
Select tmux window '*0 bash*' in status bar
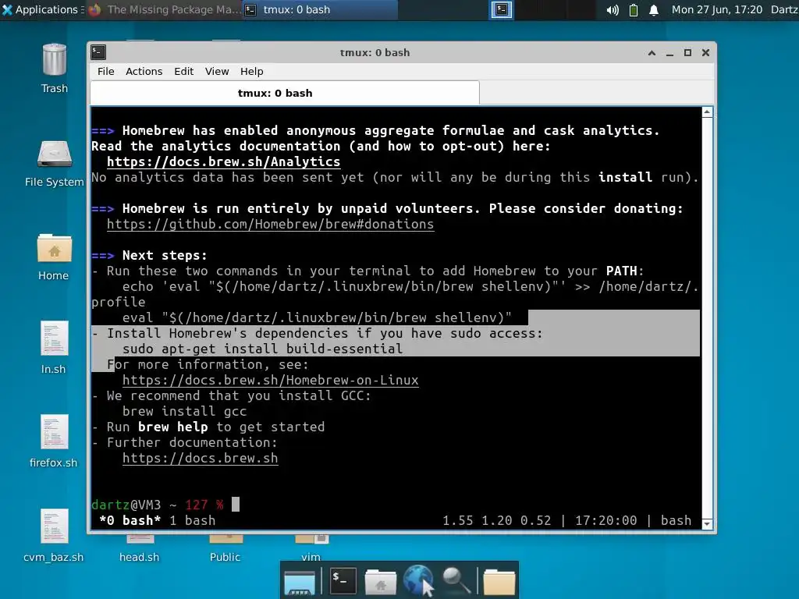click(x=130, y=520)
